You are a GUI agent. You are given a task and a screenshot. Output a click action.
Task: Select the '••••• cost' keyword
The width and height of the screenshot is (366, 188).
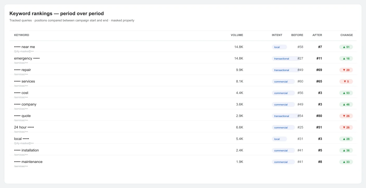[21, 93]
